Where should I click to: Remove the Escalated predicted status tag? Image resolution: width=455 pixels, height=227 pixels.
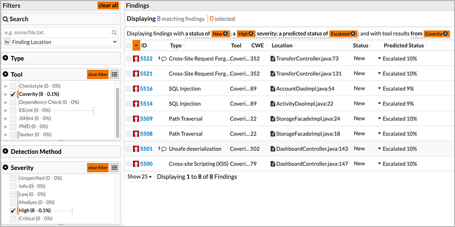click(353, 34)
